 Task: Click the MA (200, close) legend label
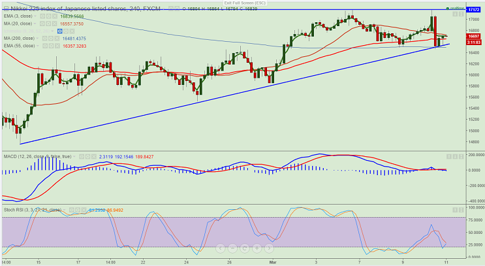point(19,39)
